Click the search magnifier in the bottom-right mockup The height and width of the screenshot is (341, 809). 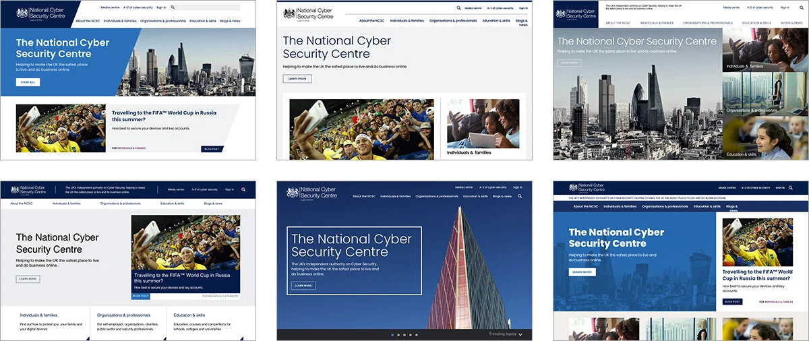click(791, 187)
